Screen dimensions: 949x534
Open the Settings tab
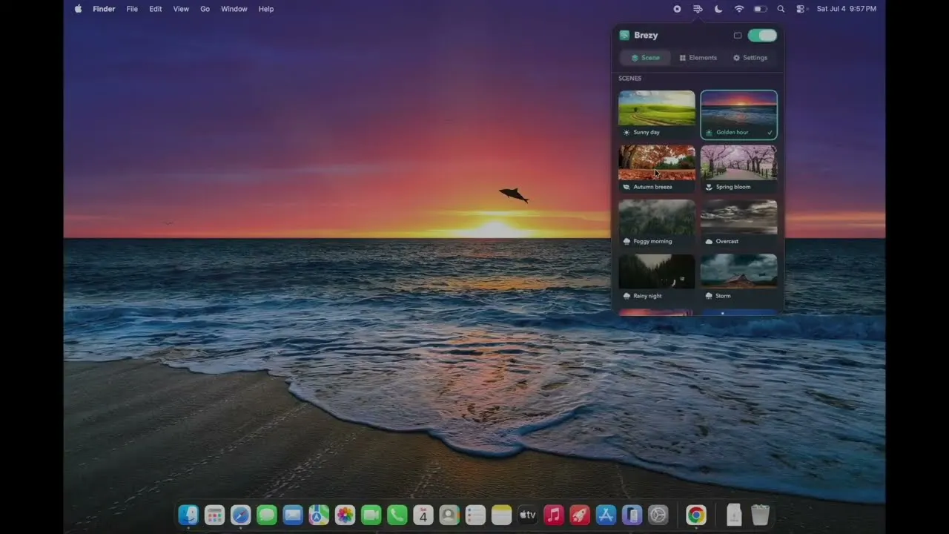(750, 58)
